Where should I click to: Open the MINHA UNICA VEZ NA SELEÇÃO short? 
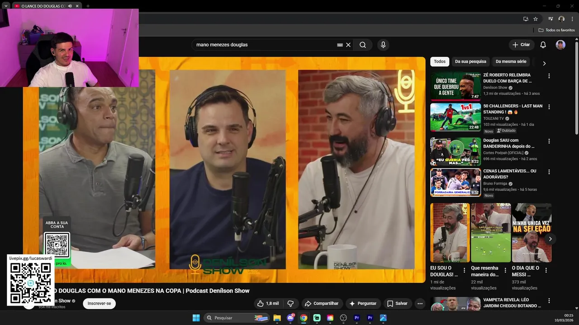tap(532, 232)
